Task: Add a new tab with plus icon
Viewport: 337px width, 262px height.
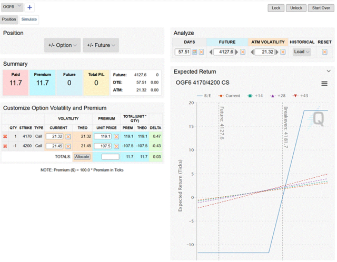Action: (x=29, y=7)
